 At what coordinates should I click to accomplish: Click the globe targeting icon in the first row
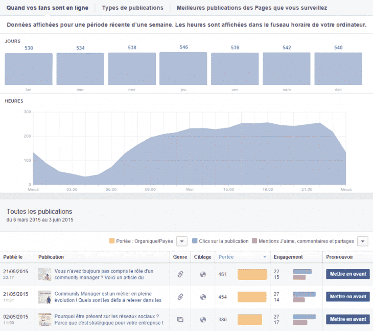pos(203,274)
